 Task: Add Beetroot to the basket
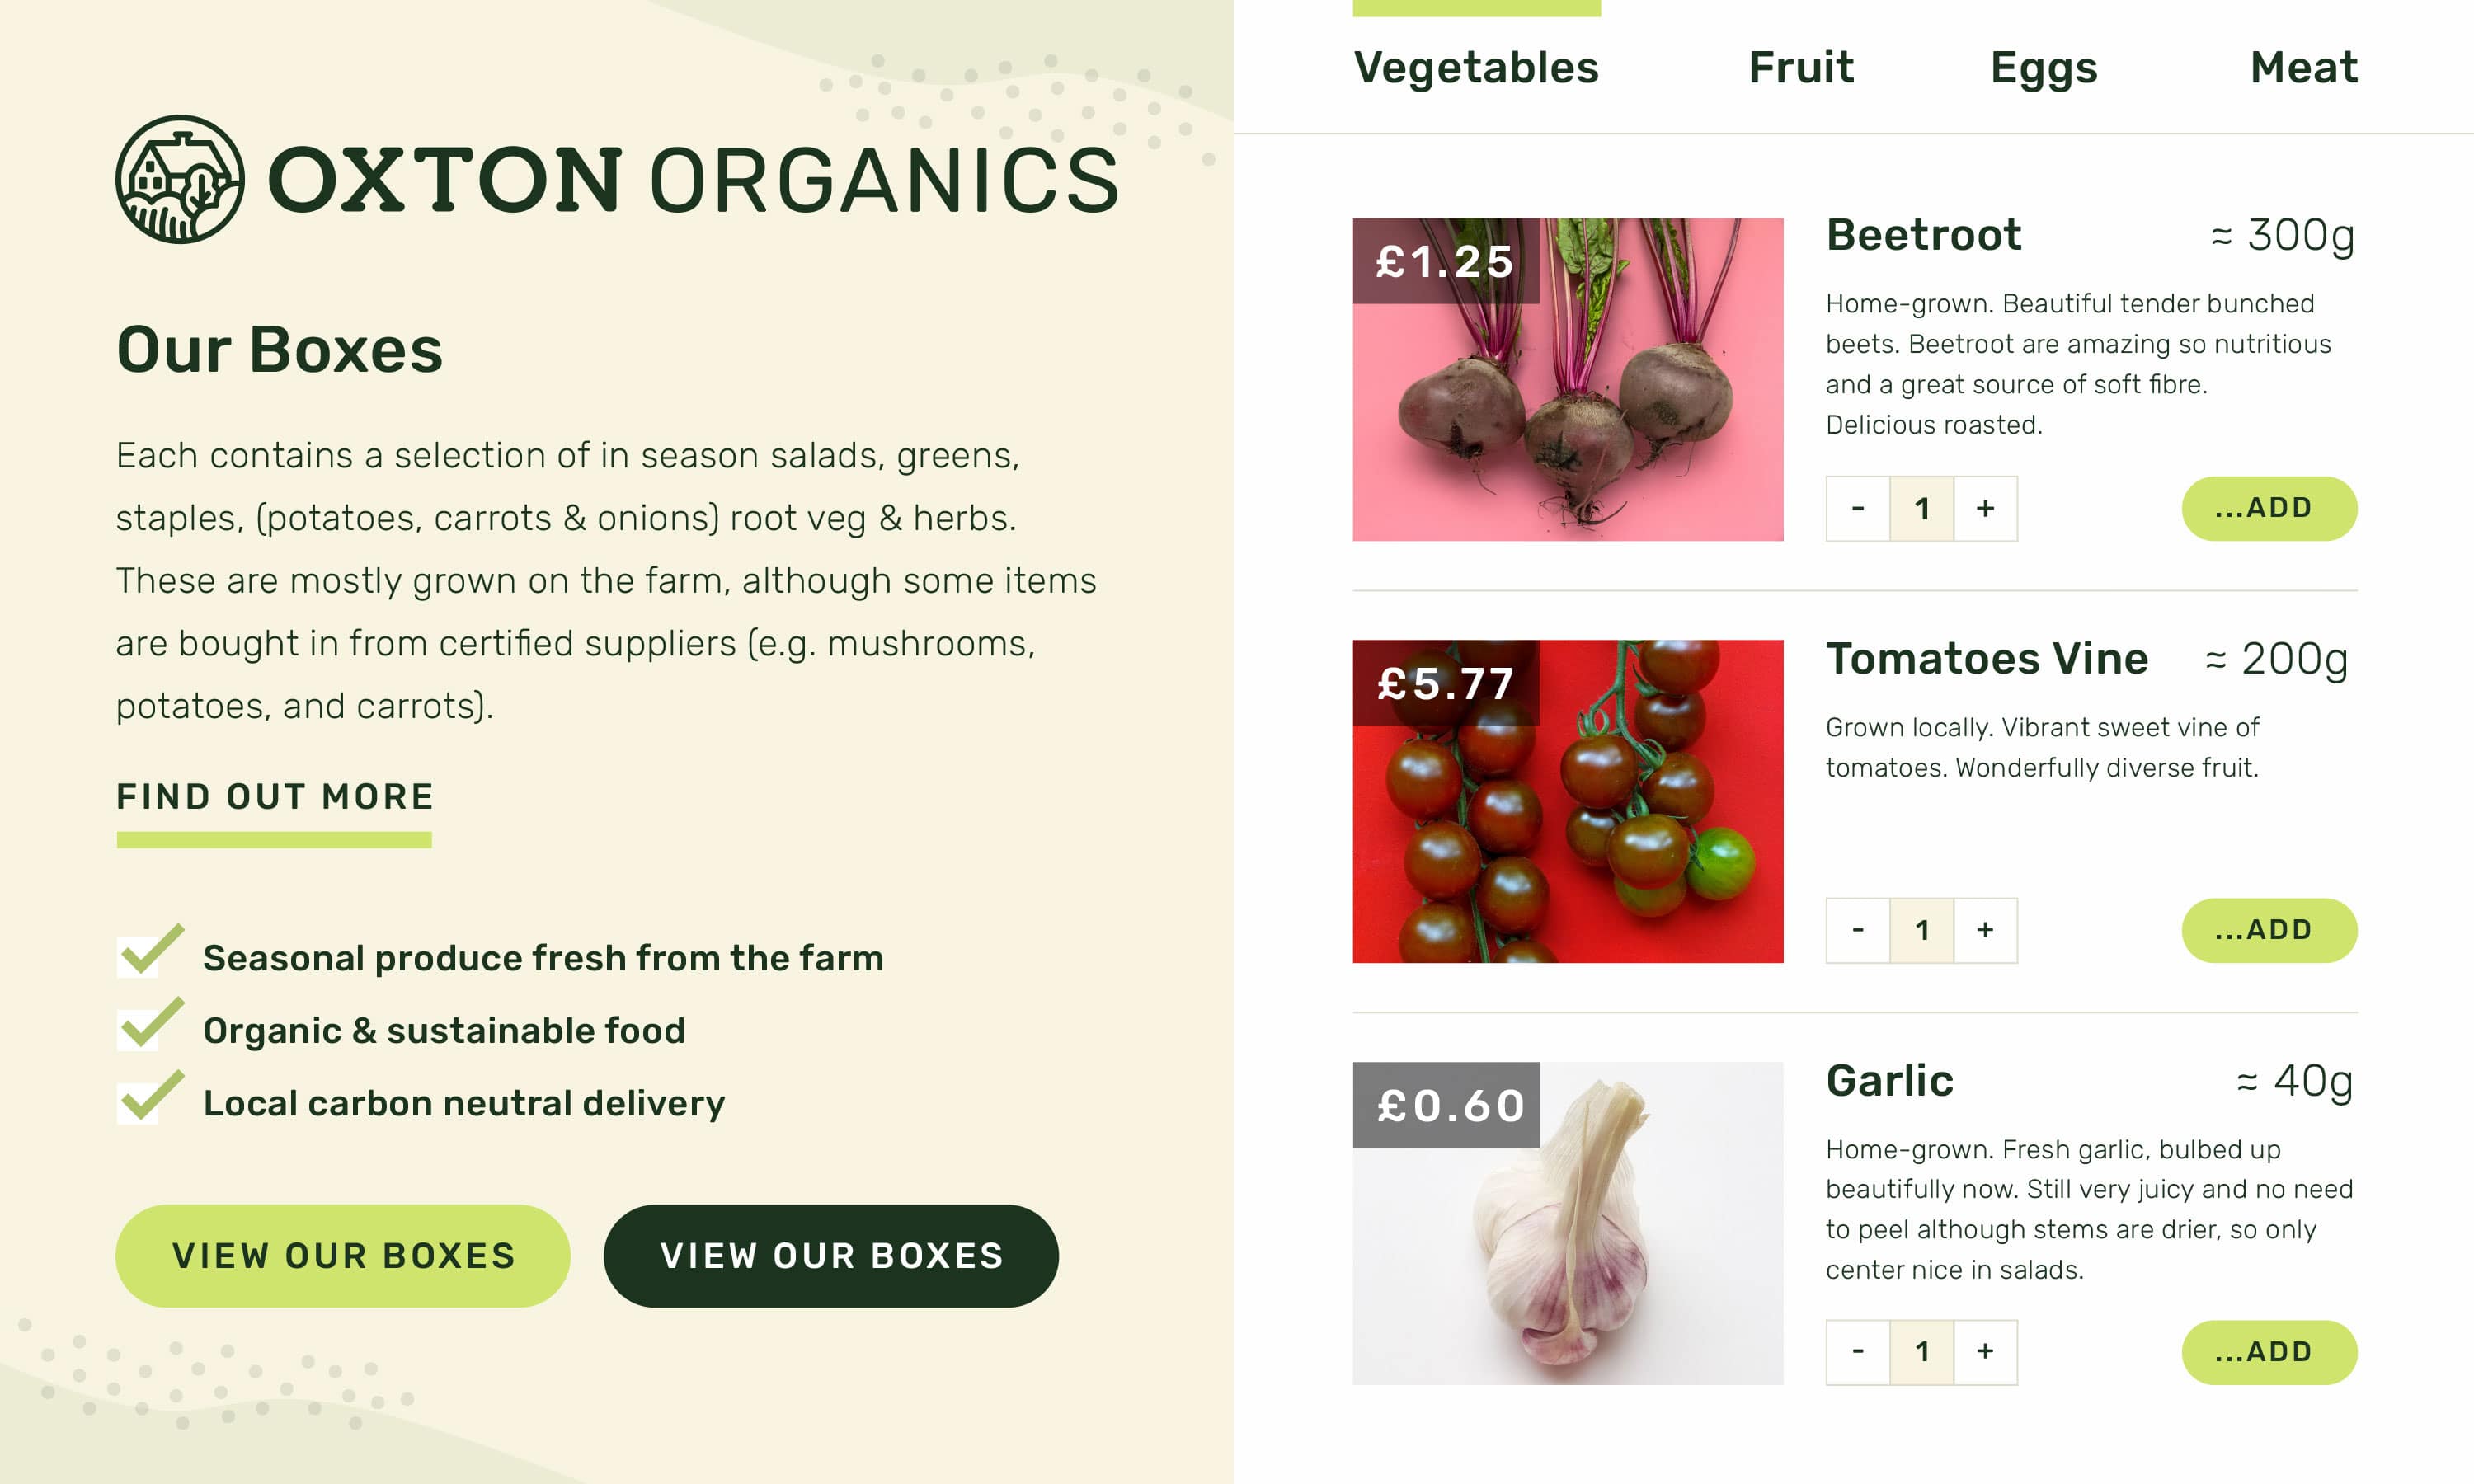[2269, 508]
